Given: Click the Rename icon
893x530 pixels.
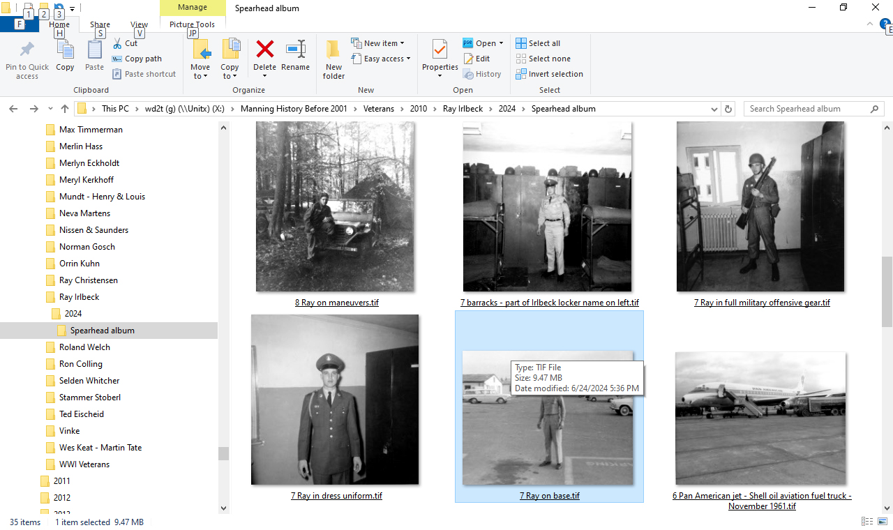Looking at the screenshot, I should click(295, 50).
